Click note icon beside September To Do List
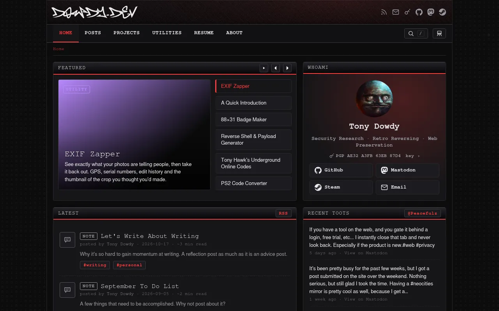The width and height of the screenshot is (499, 311). (x=67, y=290)
